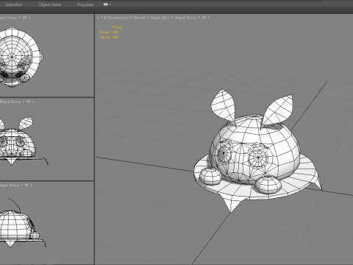Activate the top-left wireframe viewport

point(47,56)
